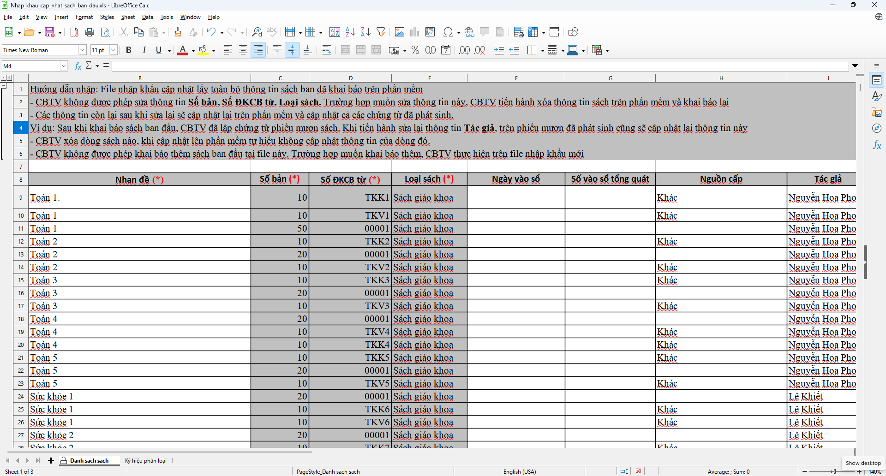Open the File menu
This screenshot has width=886, height=476.
coord(8,17)
